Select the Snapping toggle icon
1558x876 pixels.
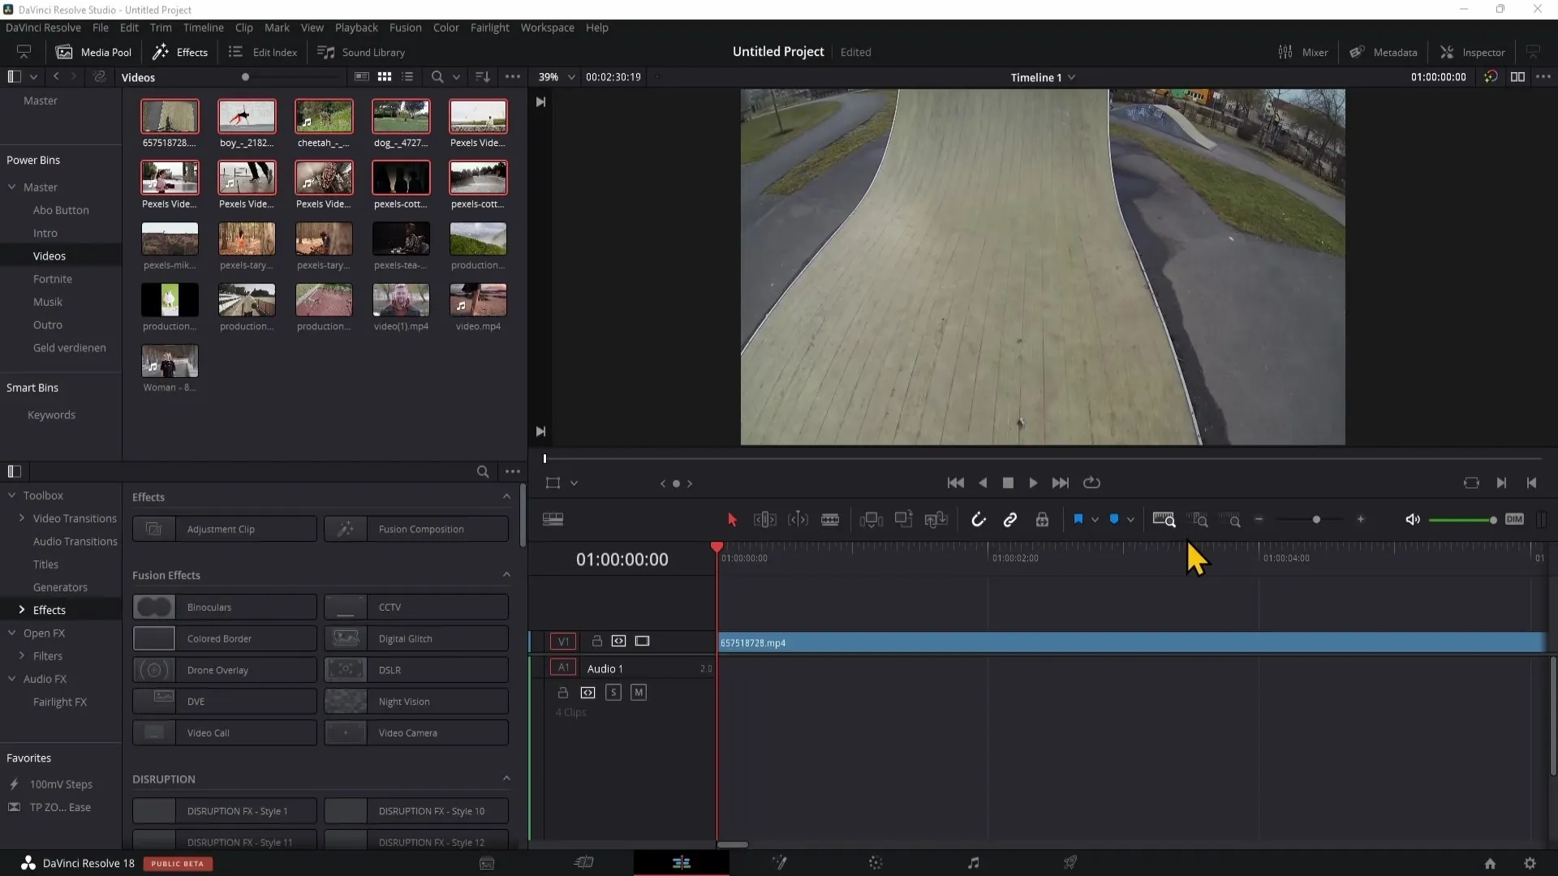click(977, 521)
